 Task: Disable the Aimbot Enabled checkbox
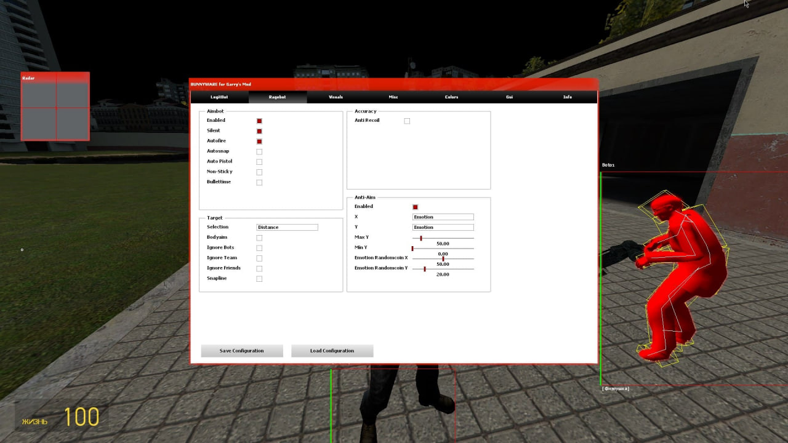tap(259, 121)
